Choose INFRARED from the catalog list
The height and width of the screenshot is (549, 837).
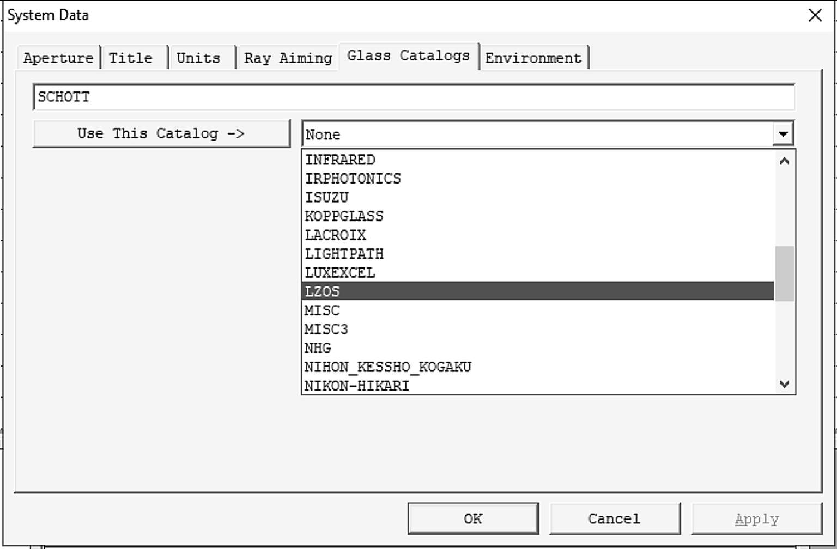coord(340,160)
